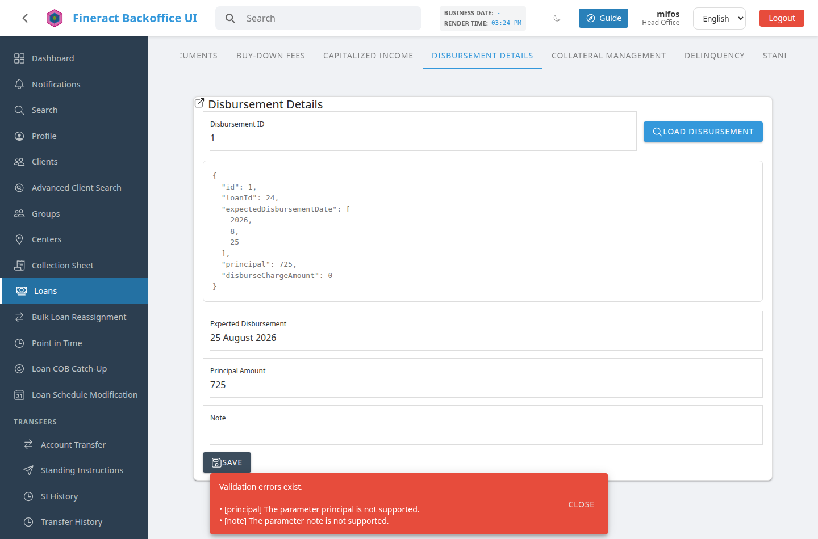
Task: Click the Principal Amount field
Action: pos(483,378)
